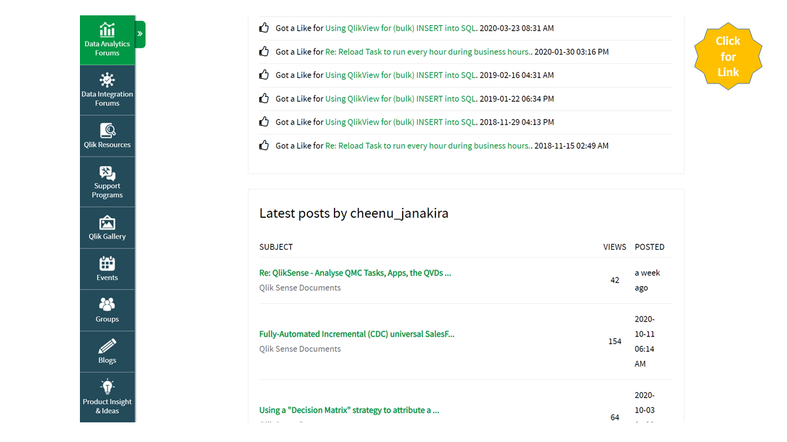Open 'Using a Decision Matrix strategy' post
The image size is (787, 442).
pos(349,410)
